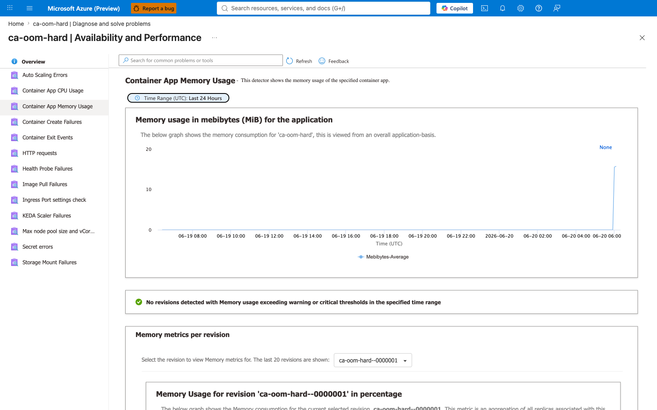
Task: Open portal settings gear
Action: pyautogui.click(x=521, y=8)
